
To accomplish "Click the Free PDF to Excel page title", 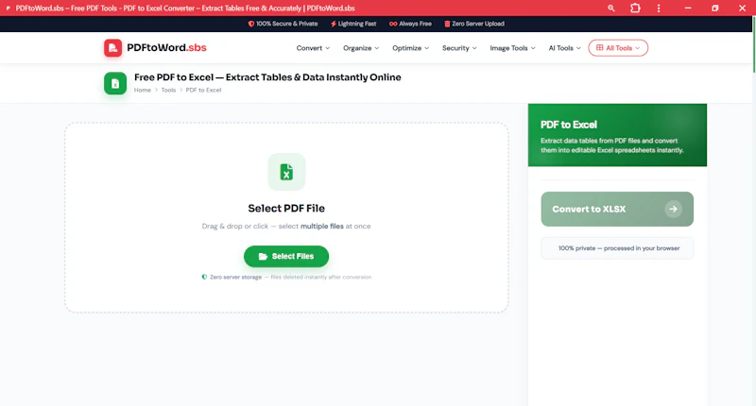I will tap(267, 77).
